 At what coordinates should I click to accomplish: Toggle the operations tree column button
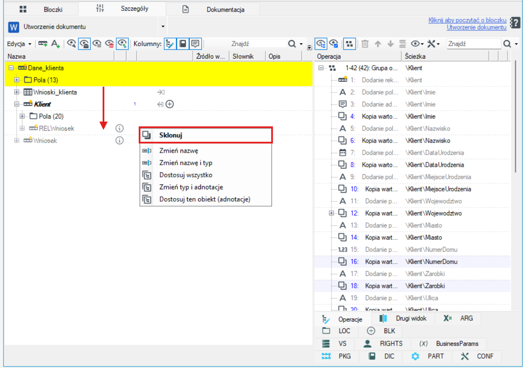point(170,44)
